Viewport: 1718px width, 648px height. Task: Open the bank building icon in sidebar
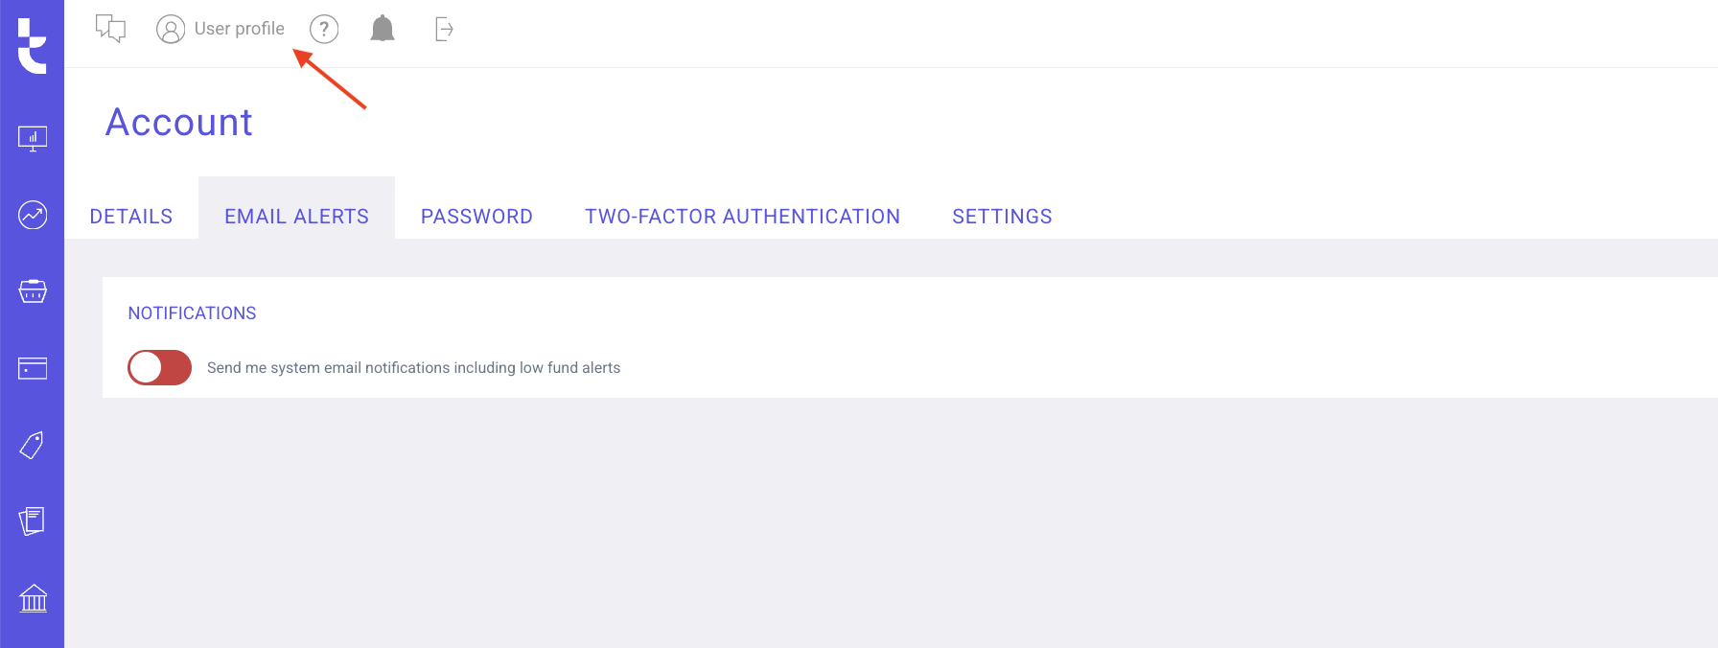click(x=33, y=598)
